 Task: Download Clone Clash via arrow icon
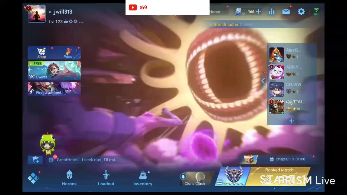(183, 177)
